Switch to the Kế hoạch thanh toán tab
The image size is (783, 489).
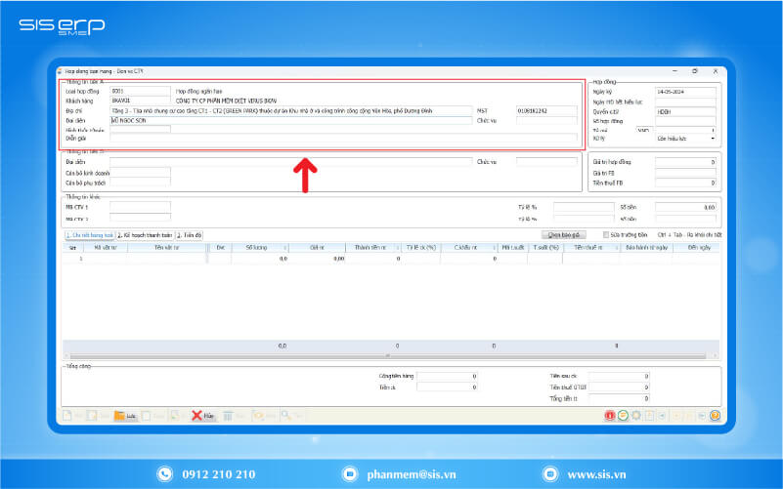pyautogui.click(x=146, y=235)
